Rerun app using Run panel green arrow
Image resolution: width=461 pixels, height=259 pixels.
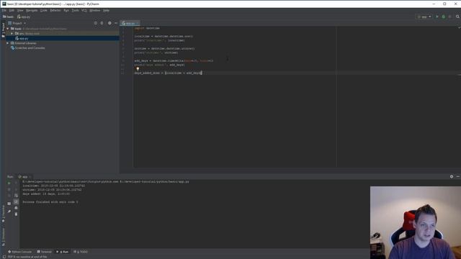[9, 183]
